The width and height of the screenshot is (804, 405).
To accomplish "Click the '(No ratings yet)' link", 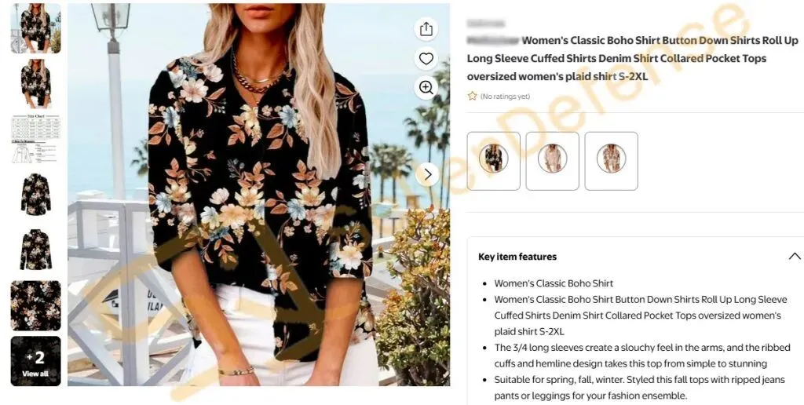I will (x=505, y=97).
